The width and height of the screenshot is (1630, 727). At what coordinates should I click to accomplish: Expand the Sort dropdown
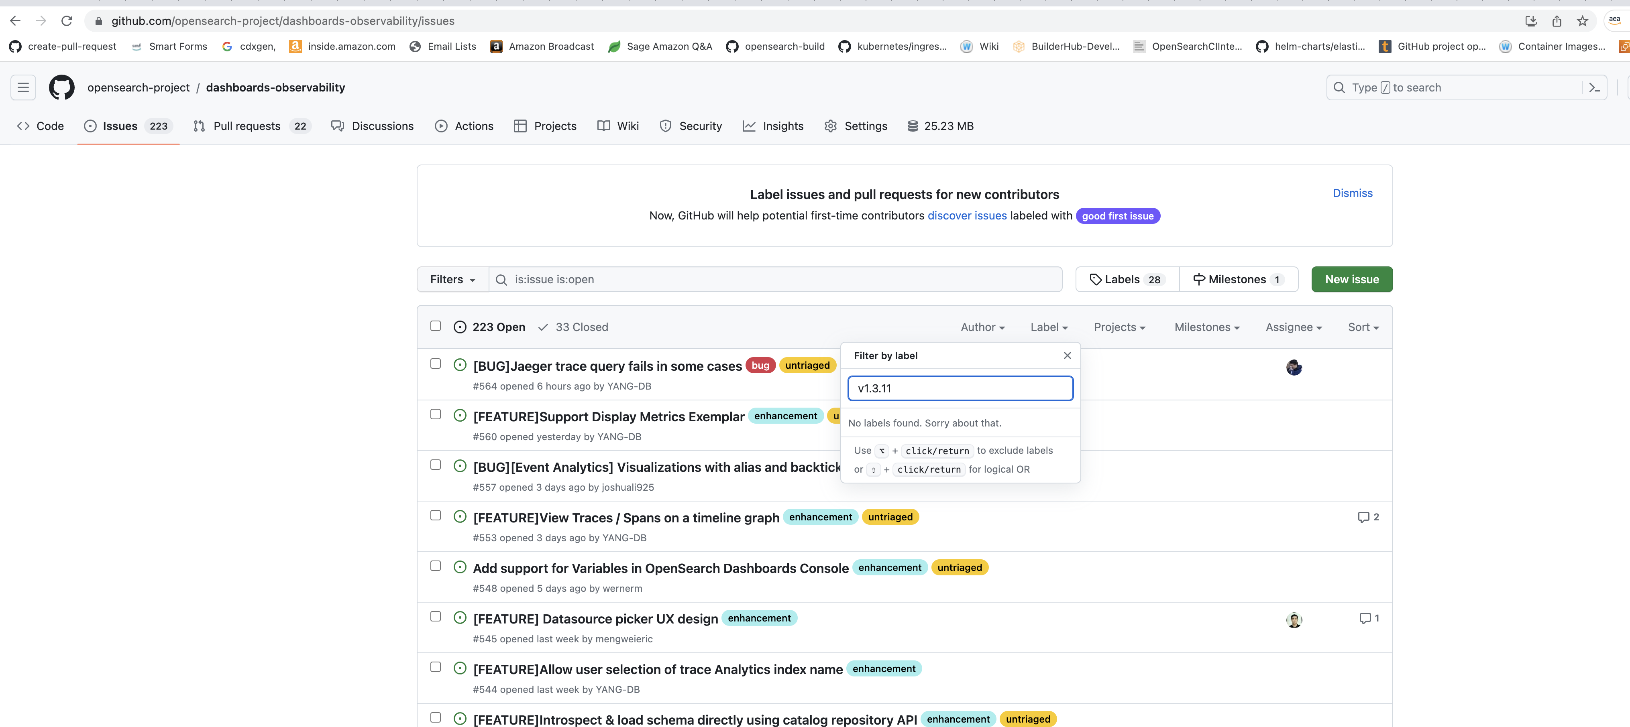click(1362, 327)
